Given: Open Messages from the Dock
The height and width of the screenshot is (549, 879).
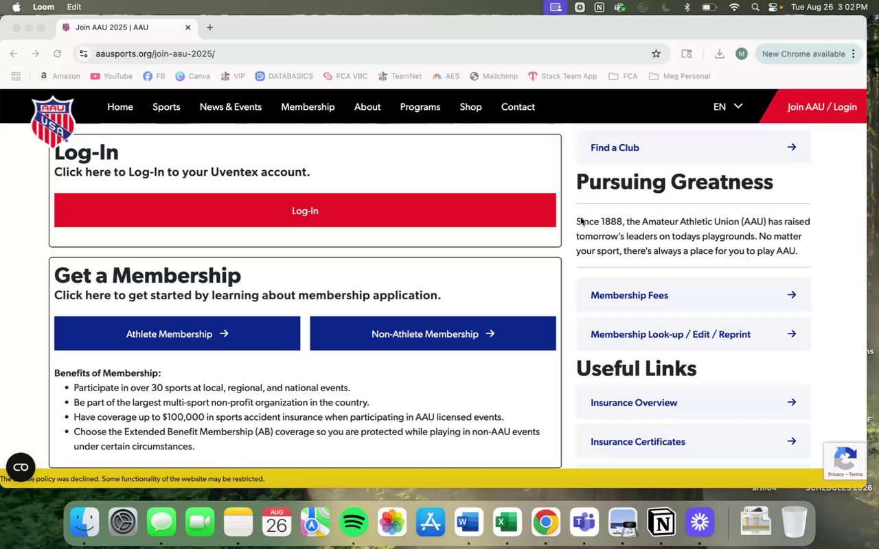Looking at the screenshot, I should (161, 523).
